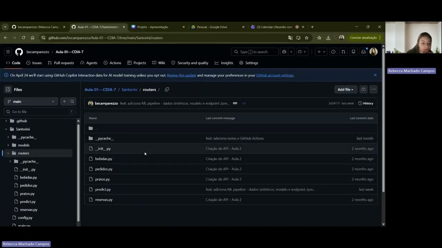Open Aula-01---CDIA-7 breadcrumb link
This screenshot has width=442, height=248.
tap(100, 90)
